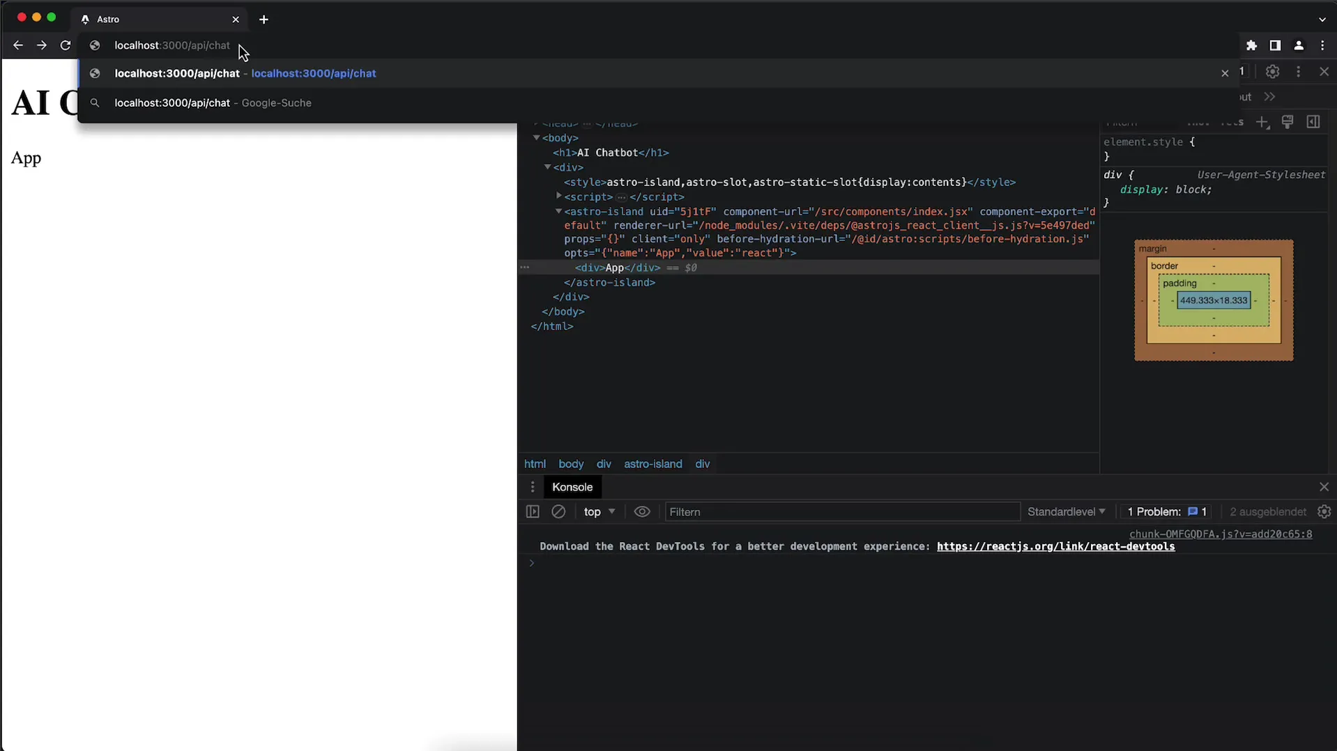This screenshot has height=751, width=1337.
Task: Collapse the div node under h1
Action: point(547,167)
